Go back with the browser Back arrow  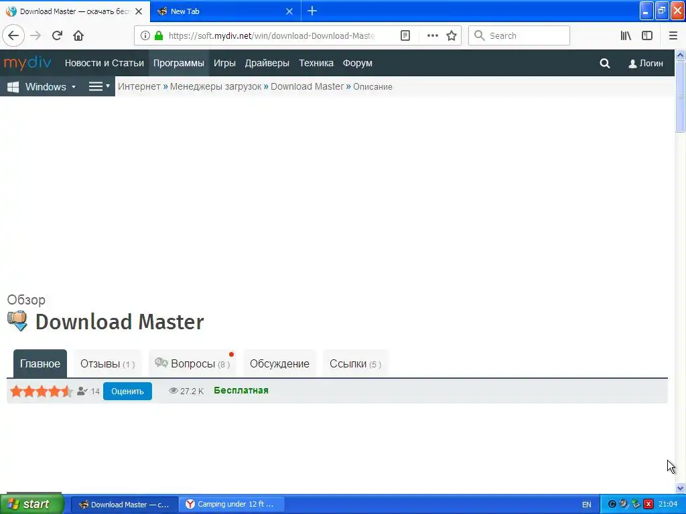(x=13, y=35)
